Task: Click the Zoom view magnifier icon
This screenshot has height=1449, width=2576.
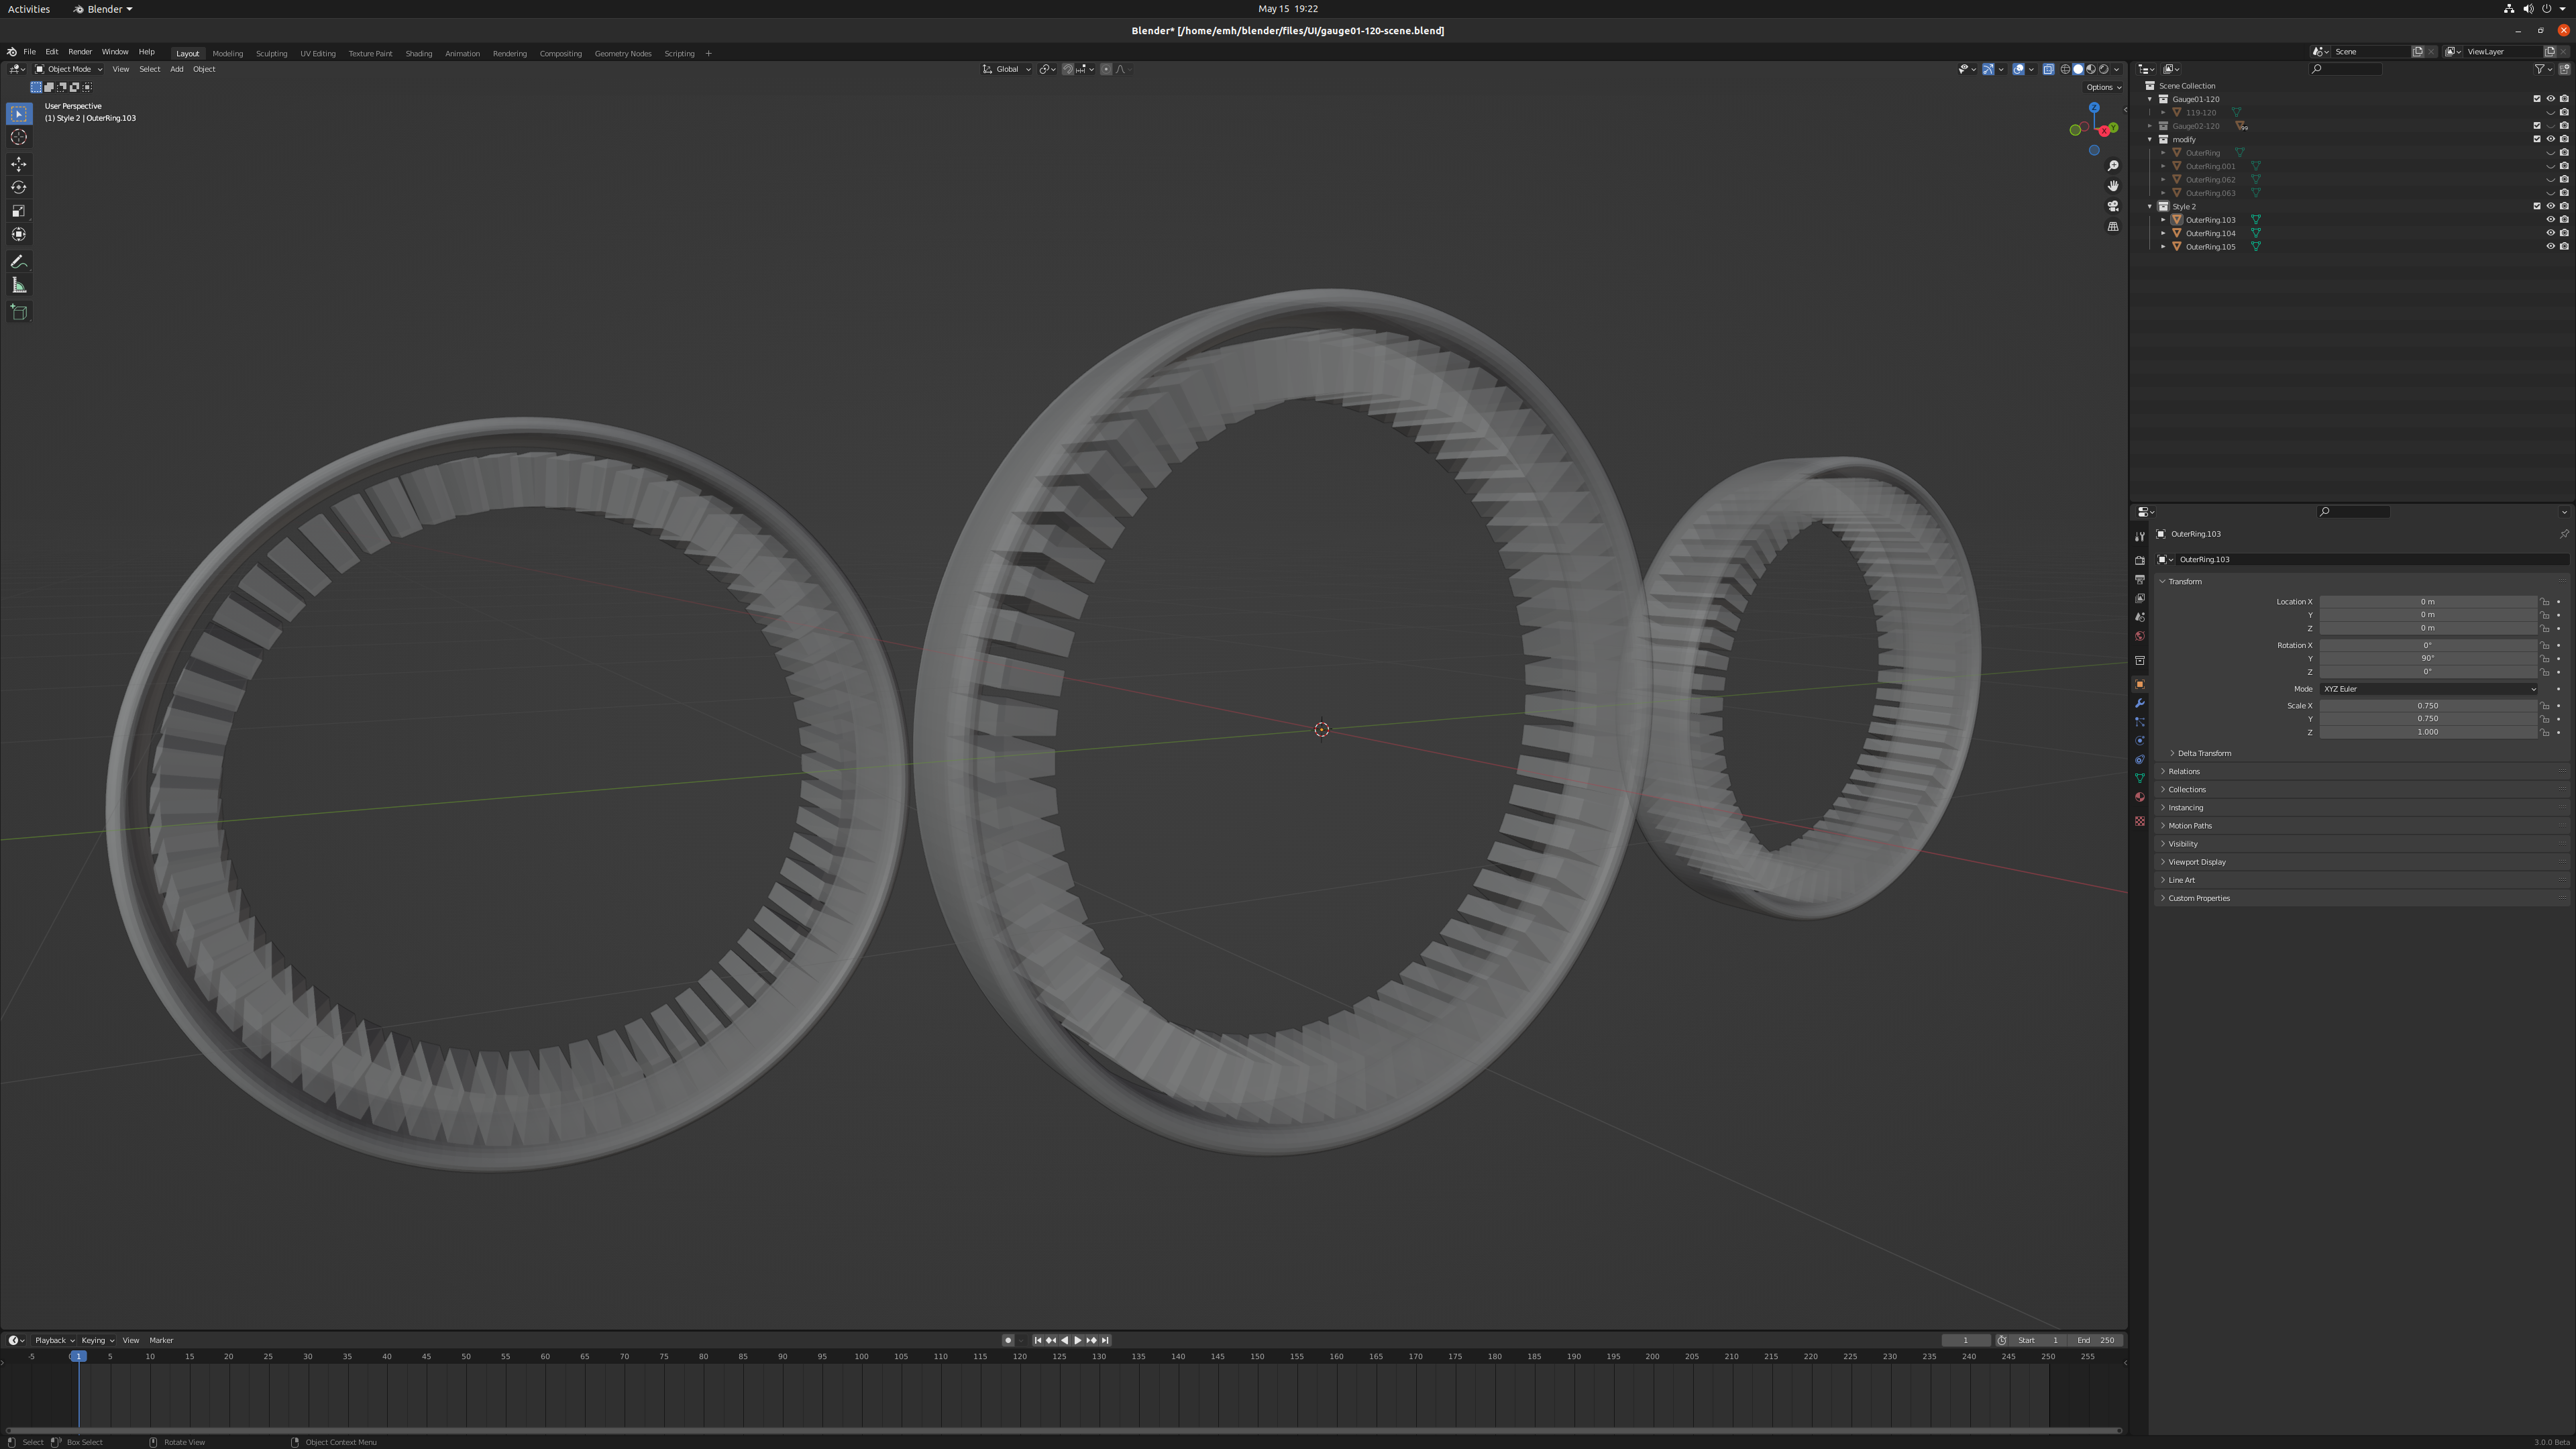Action: pos(2113,166)
